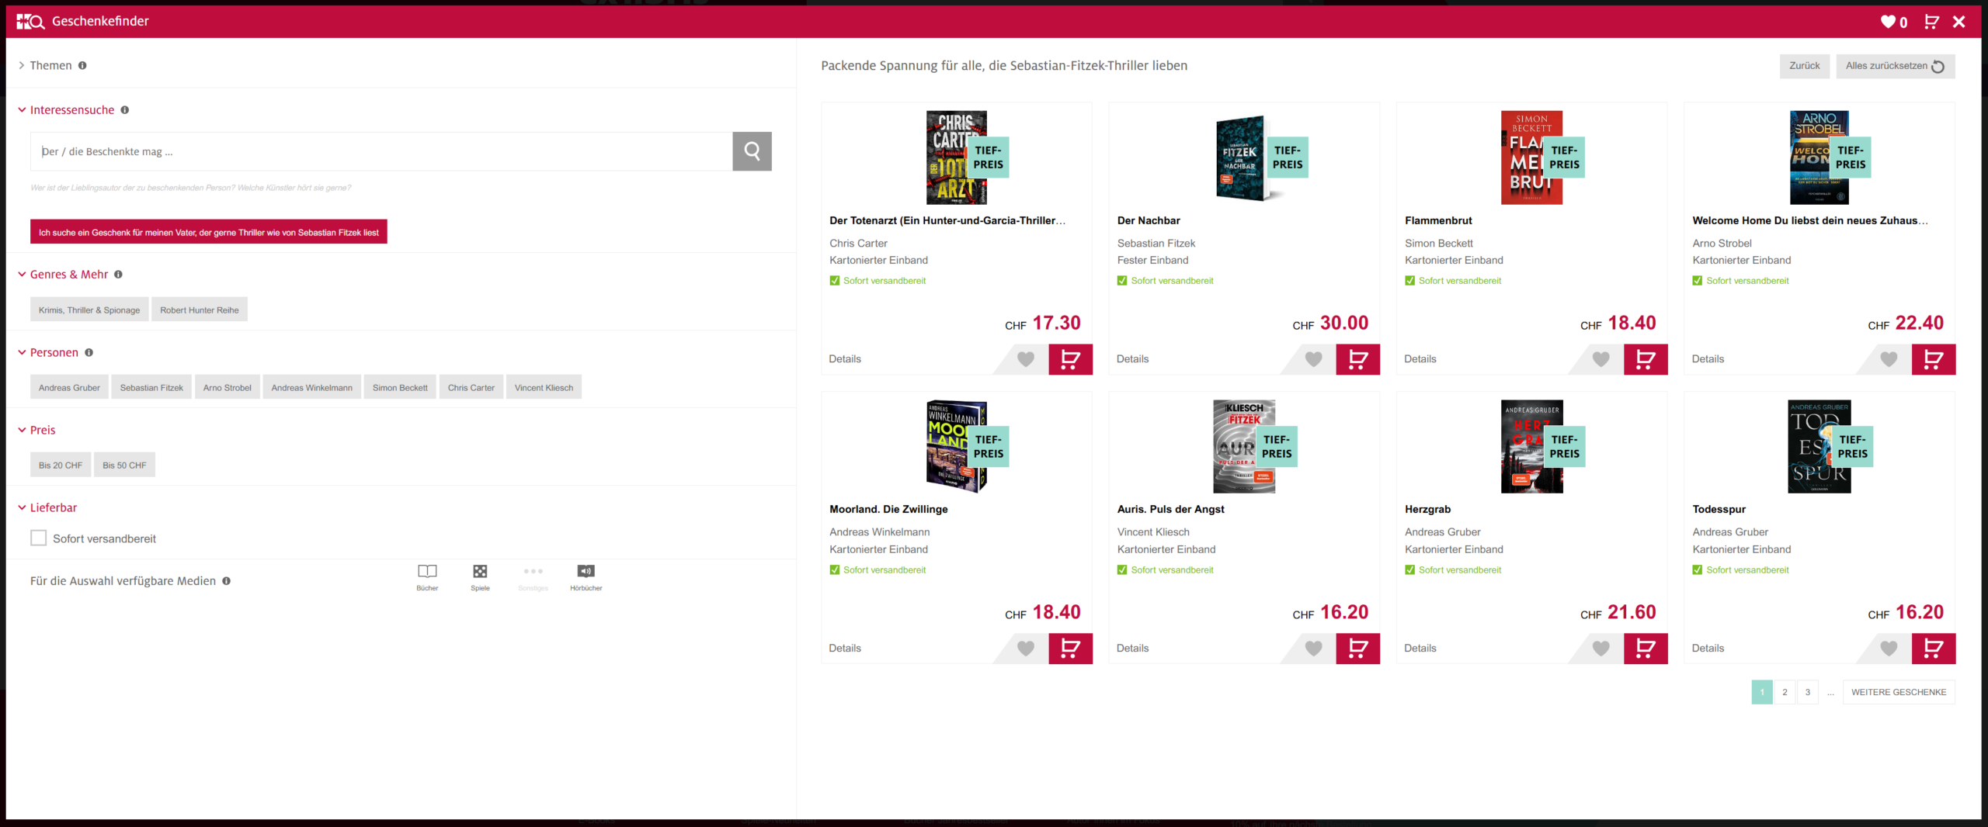Add Auris. Puls der Angst to cart
Image resolution: width=1988 pixels, height=827 pixels.
pos(1357,649)
